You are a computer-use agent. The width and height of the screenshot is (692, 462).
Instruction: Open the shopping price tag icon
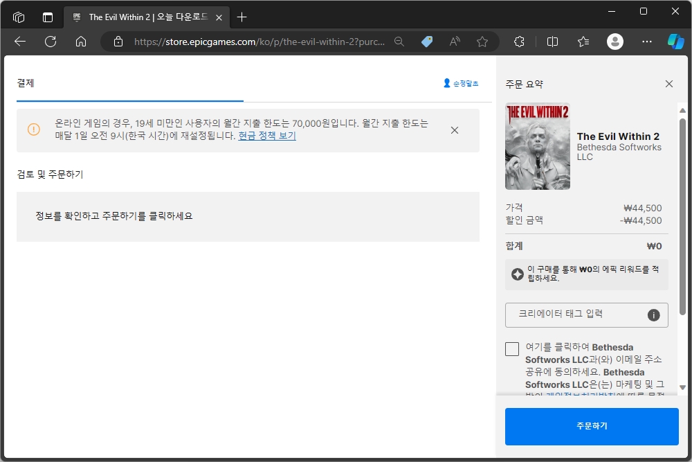[427, 42]
